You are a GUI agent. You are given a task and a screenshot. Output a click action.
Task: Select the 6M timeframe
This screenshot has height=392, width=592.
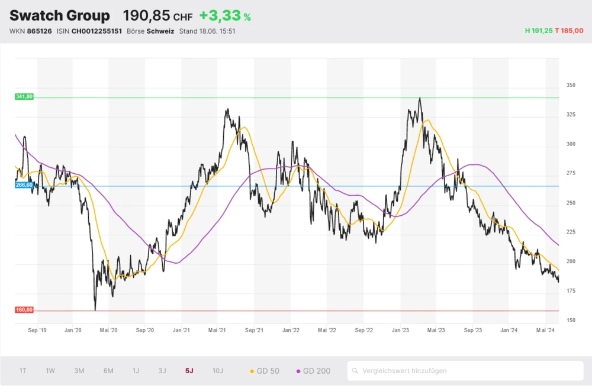tap(108, 371)
